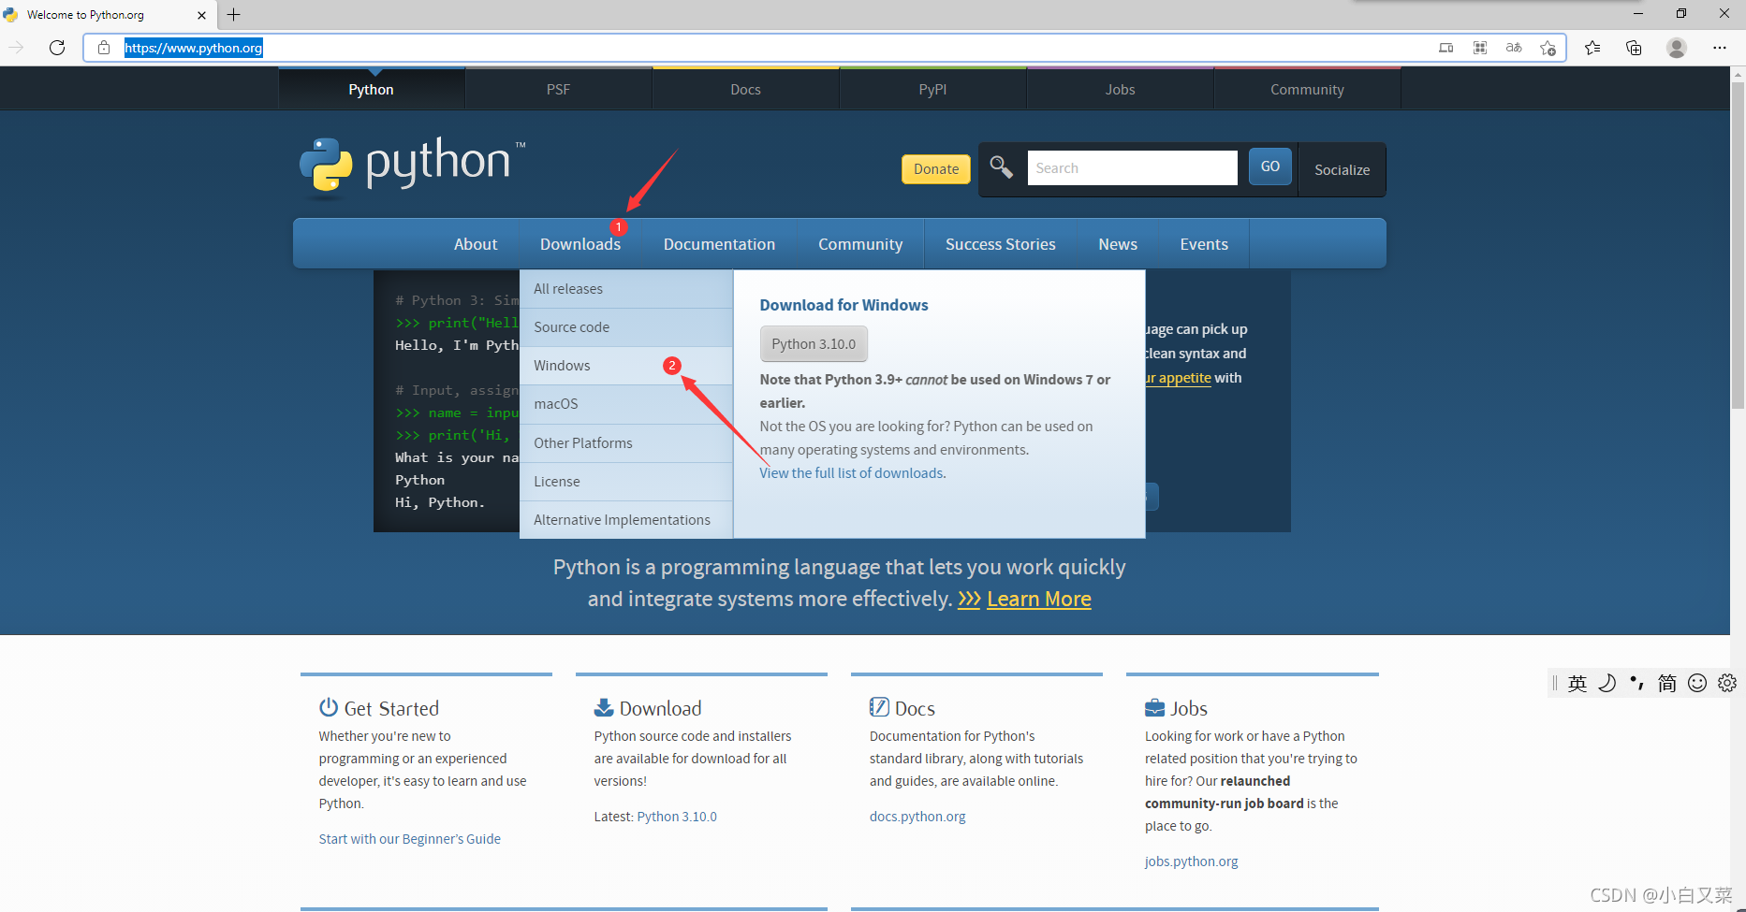Select the Jobs top tab

pyautogui.click(x=1121, y=90)
